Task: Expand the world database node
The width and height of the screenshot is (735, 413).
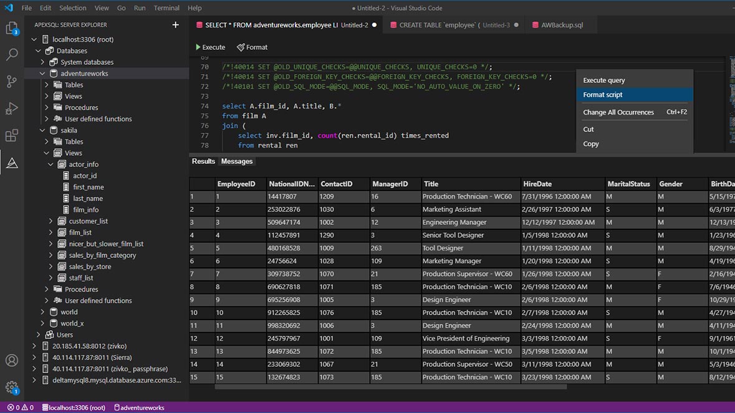Action: tap(42, 311)
